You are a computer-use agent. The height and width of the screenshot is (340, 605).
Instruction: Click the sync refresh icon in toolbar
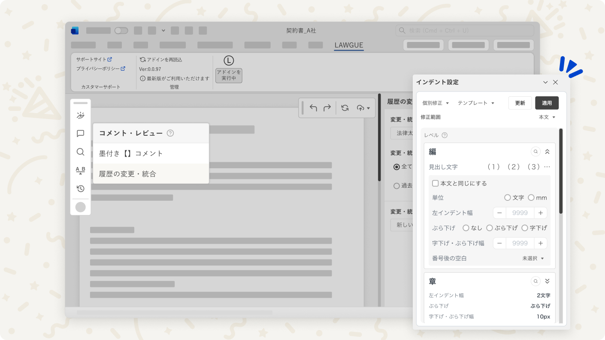tap(345, 108)
